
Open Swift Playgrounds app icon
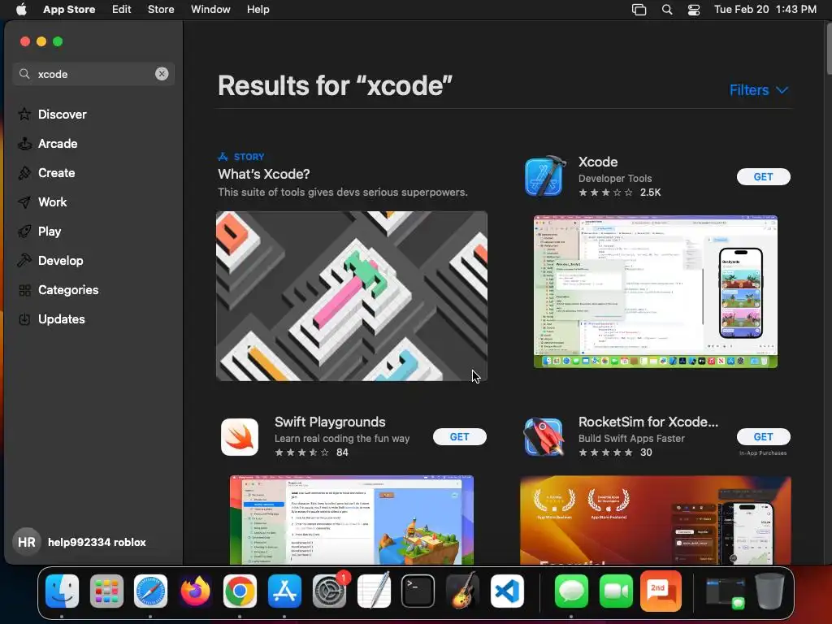coord(240,436)
